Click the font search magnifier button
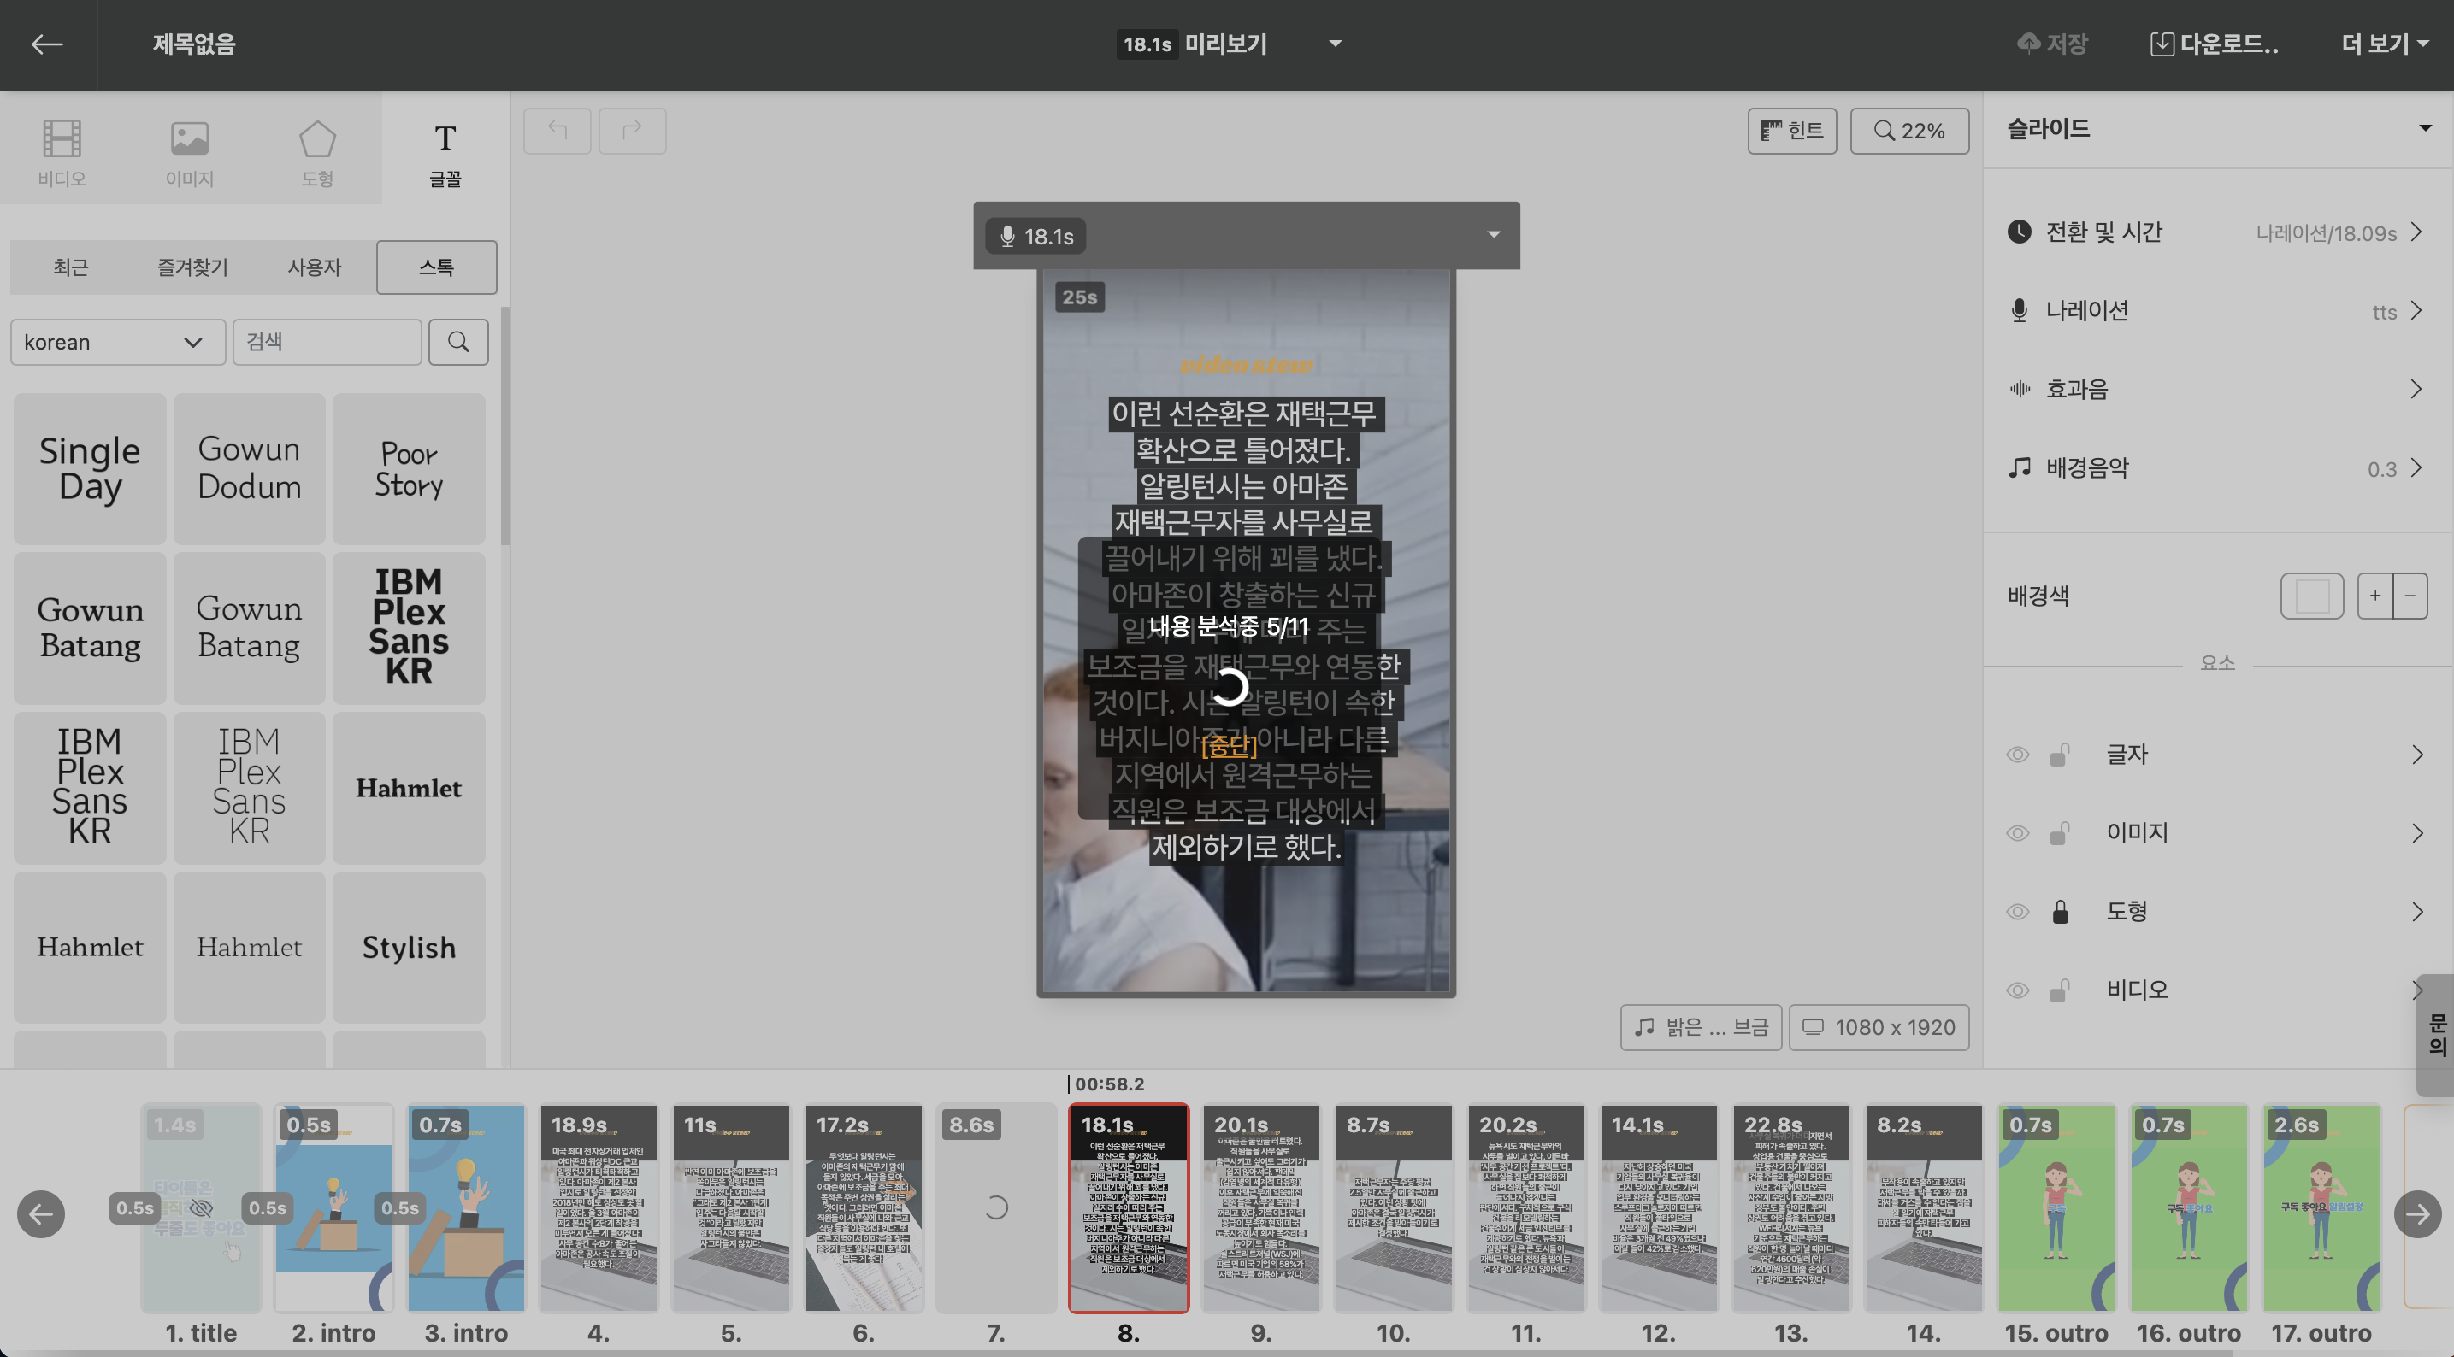The image size is (2454, 1357). [458, 342]
